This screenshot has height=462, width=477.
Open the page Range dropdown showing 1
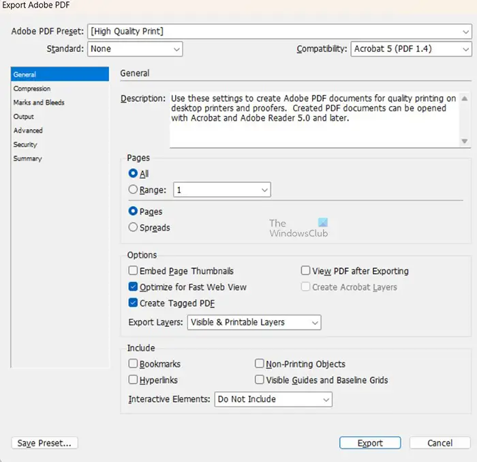point(222,190)
